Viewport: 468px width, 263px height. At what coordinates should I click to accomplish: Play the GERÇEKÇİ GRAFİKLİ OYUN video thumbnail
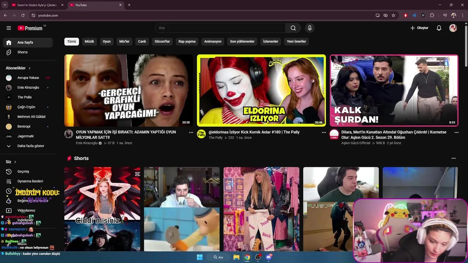point(128,90)
